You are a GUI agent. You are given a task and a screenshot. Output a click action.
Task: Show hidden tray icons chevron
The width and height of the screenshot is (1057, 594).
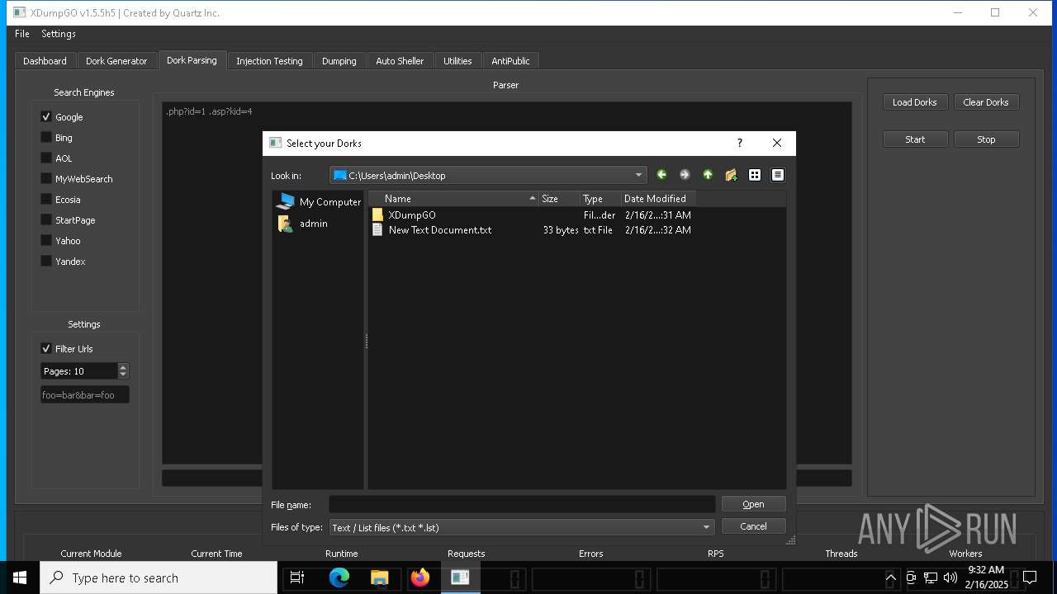point(890,577)
